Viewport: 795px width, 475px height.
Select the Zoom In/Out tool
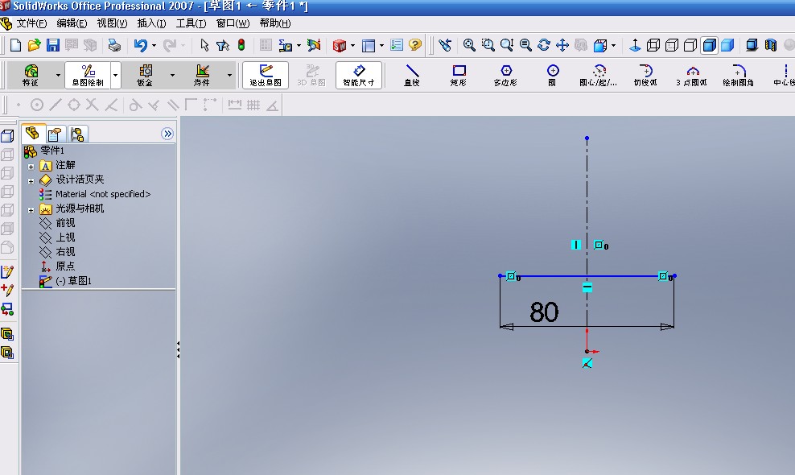pyautogui.click(x=506, y=45)
